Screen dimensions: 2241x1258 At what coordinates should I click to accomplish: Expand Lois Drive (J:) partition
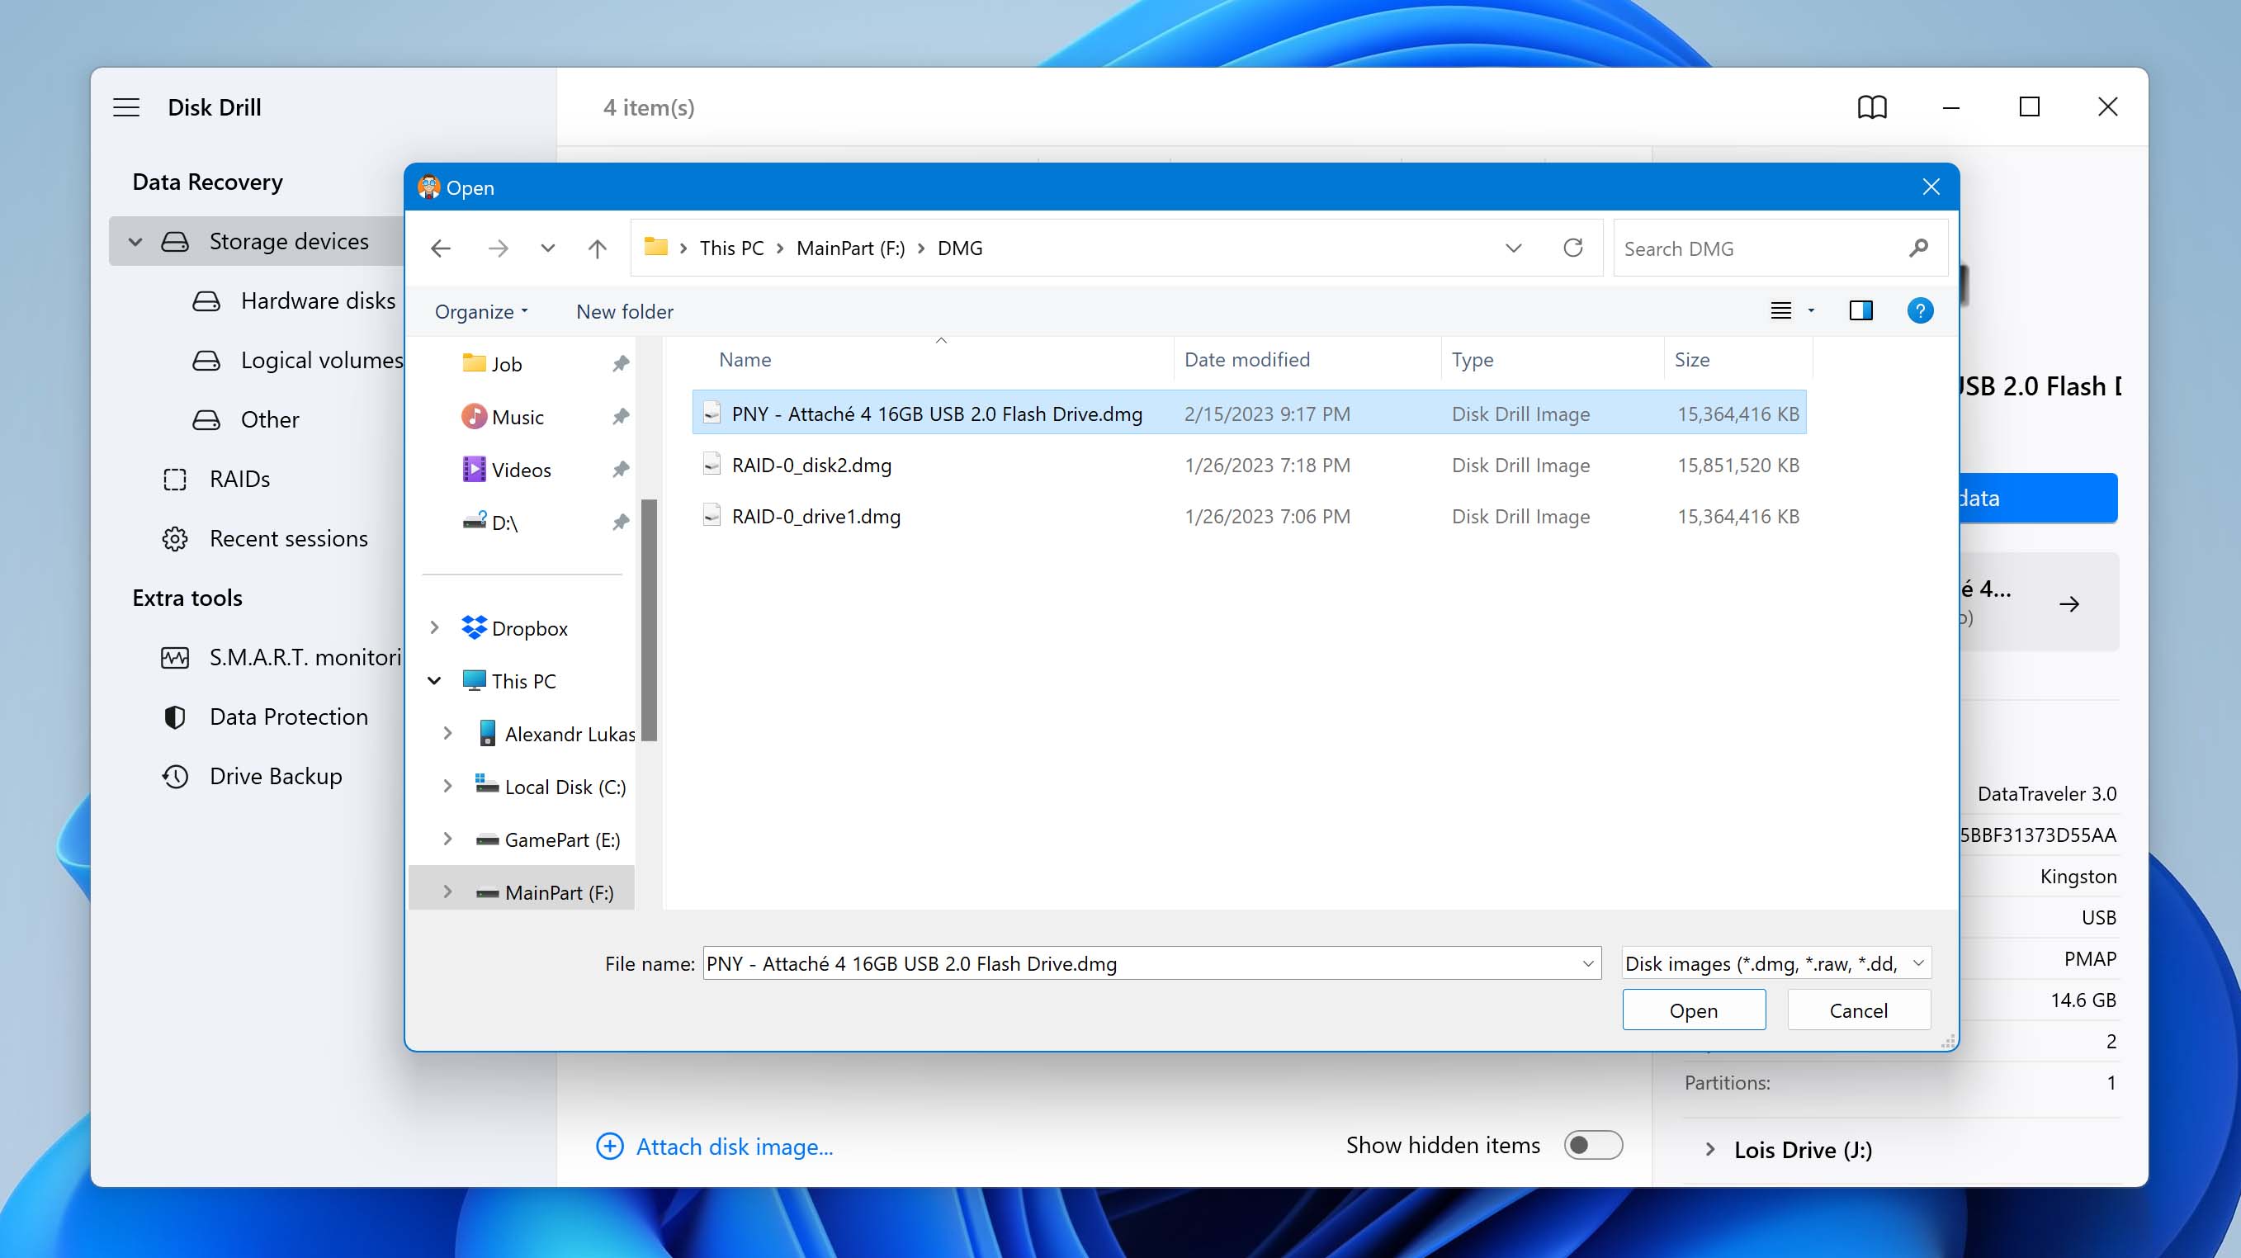pyautogui.click(x=1710, y=1150)
